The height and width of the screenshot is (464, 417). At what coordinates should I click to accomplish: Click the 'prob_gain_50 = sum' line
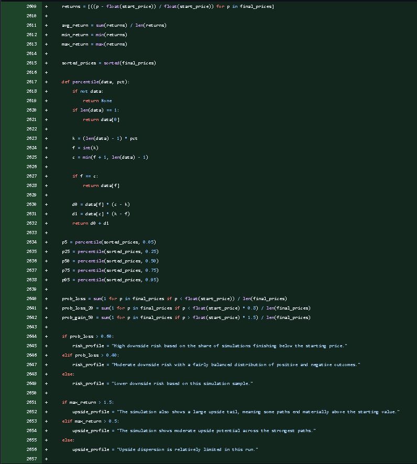tap(186, 317)
